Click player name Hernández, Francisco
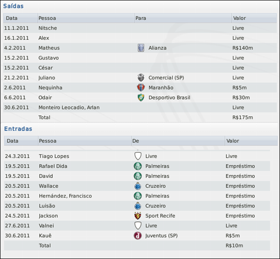 [x=65, y=196]
